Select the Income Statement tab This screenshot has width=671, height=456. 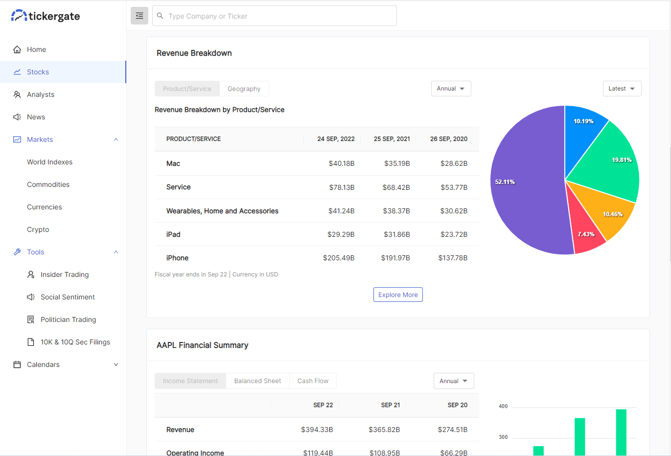point(190,381)
